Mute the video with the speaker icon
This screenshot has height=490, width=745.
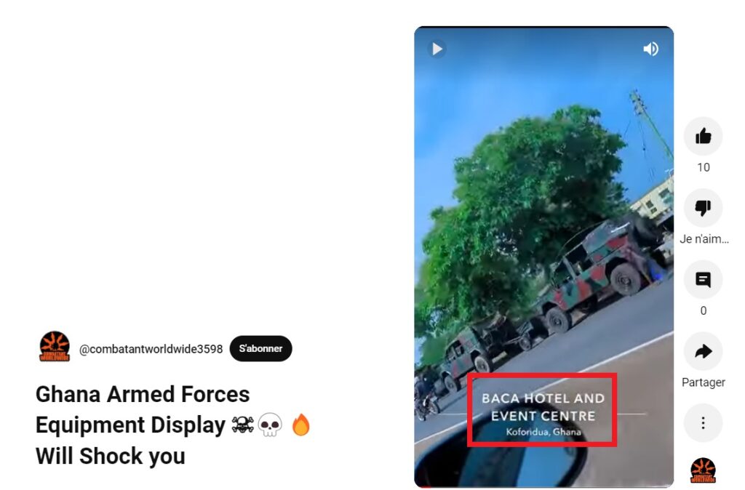tap(650, 49)
